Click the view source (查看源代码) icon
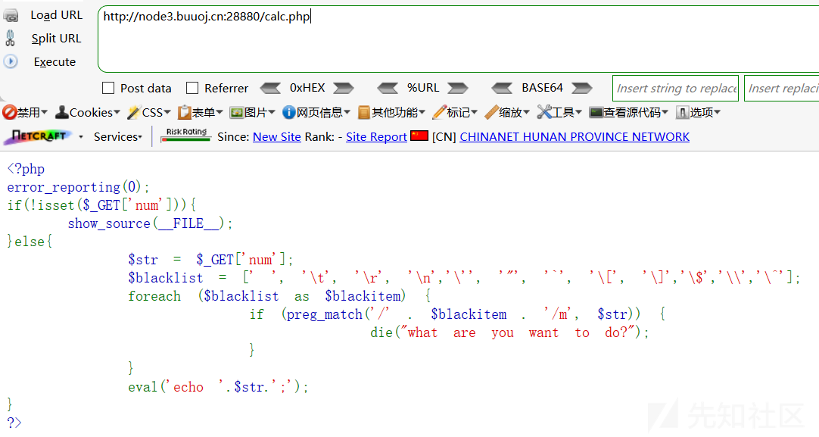This screenshot has height=437, width=819. (596, 112)
